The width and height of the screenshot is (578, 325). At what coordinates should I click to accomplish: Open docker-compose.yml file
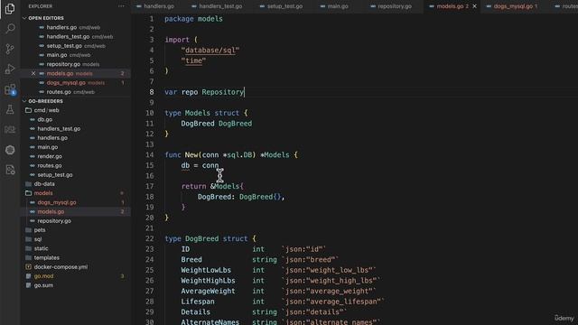61,267
